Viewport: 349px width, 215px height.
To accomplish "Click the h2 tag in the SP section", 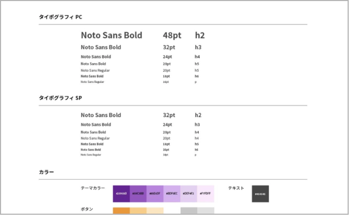I will pyautogui.click(x=198, y=115).
